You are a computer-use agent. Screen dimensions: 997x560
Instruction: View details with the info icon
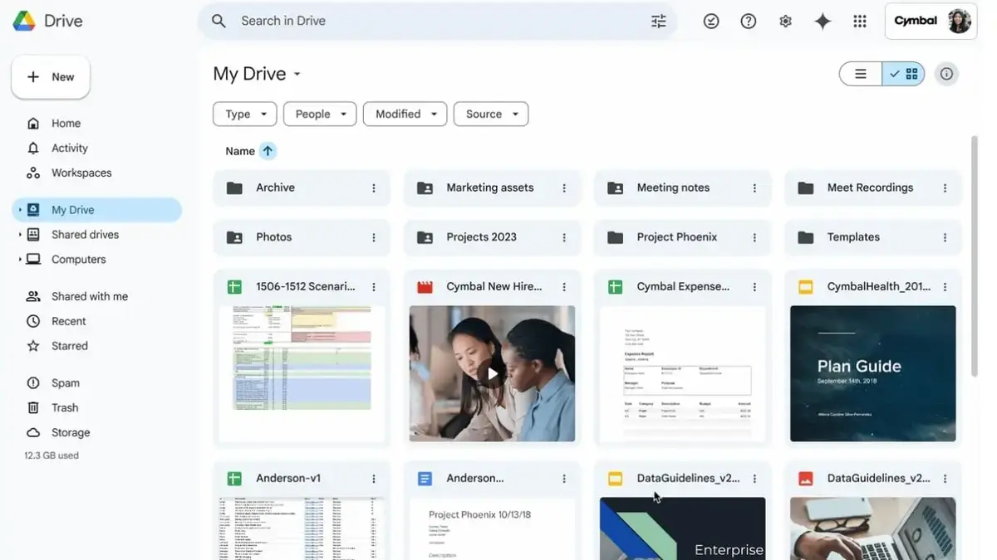[946, 73]
